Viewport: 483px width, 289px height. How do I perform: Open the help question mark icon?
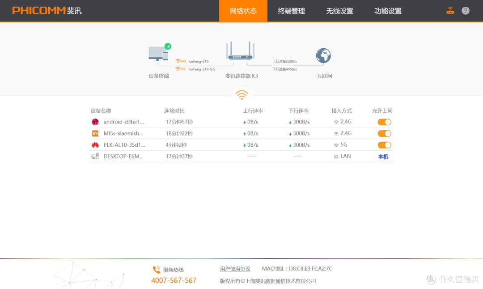(x=465, y=11)
